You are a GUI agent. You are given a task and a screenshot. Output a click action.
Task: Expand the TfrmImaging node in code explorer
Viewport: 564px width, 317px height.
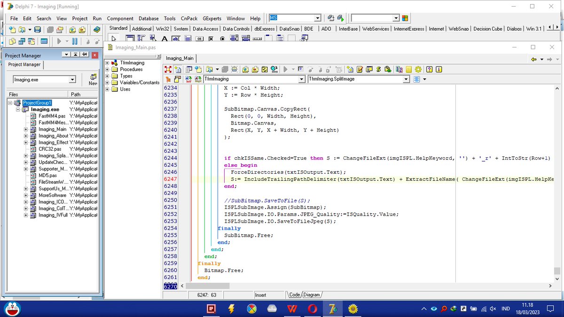point(108,62)
